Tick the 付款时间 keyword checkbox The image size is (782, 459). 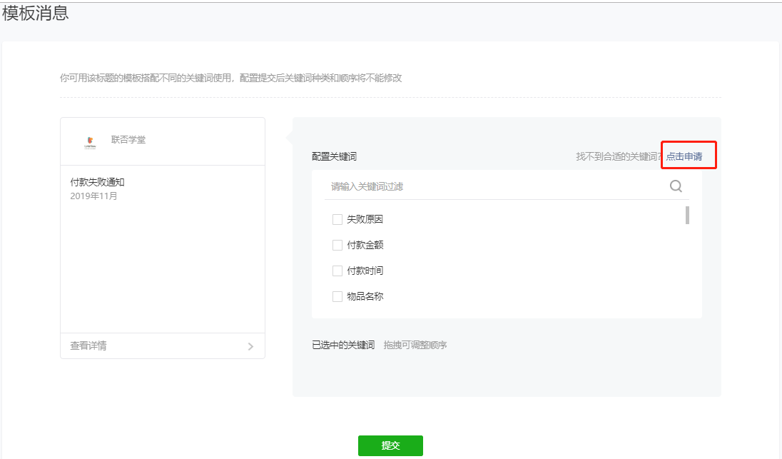[x=337, y=271]
